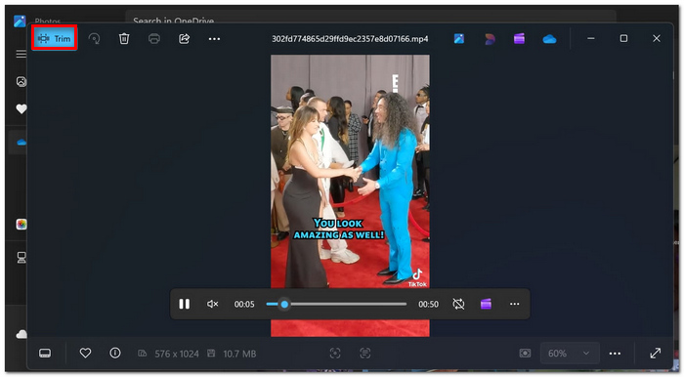The image size is (684, 377).
Task: Select This PC icon in sidebar
Action: click(x=21, y=258)
